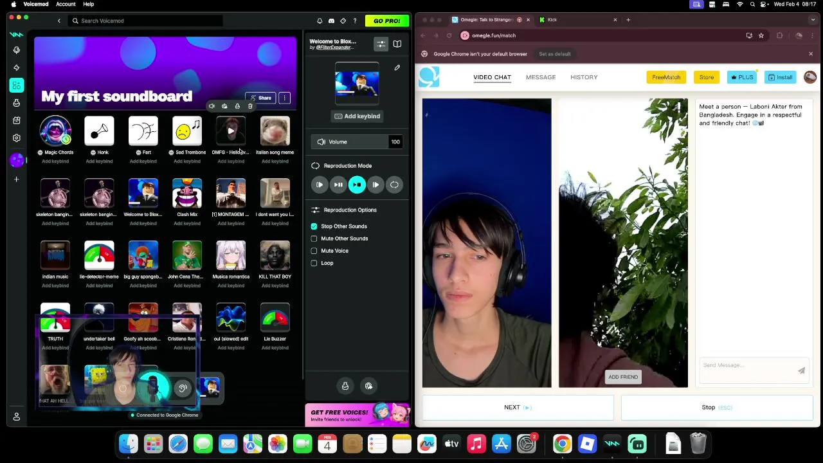Screen dimensions: 823x463
Task: Open the book library panel icon
Action: pyautogui.click(x=397, y=44)
